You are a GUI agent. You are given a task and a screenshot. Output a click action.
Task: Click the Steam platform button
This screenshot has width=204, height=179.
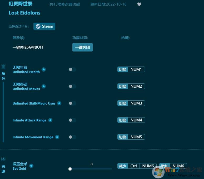tap(44, 26)
